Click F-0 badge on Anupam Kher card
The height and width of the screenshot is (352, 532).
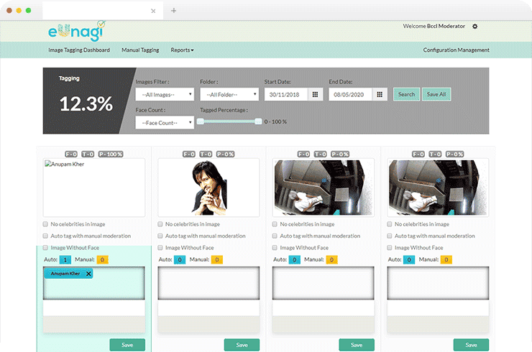(x=71, y=154)
